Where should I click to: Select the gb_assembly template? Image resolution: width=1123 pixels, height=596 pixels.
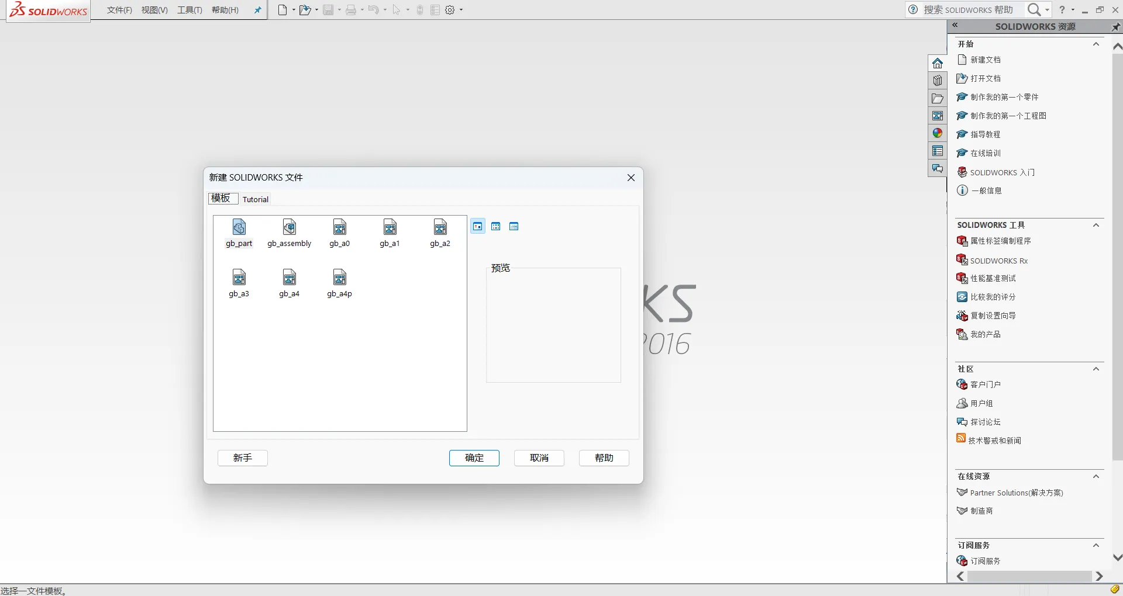[290, 233]
